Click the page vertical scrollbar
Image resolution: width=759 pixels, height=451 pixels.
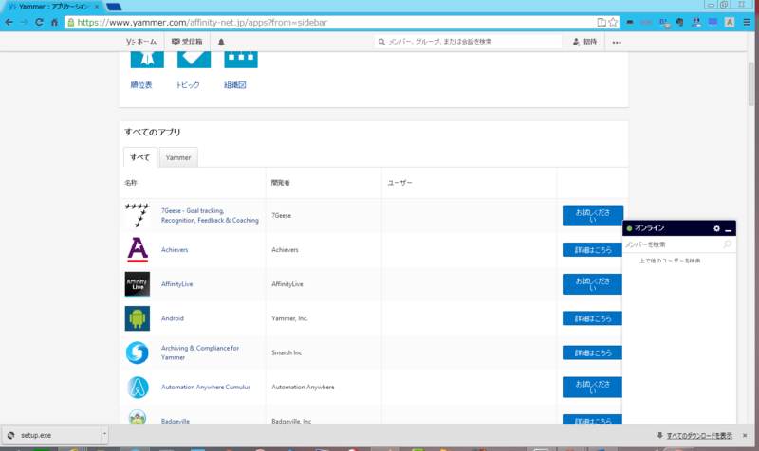[x=750, y=83]
